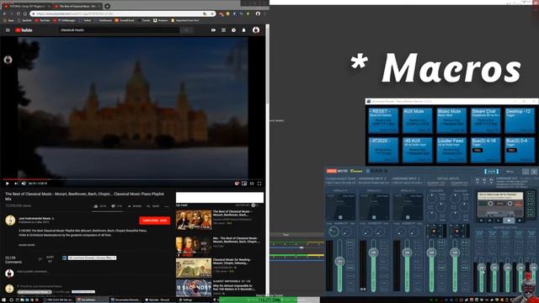539x303 pixels.
Task: Share the classical music video
Action: coord(135,206)
